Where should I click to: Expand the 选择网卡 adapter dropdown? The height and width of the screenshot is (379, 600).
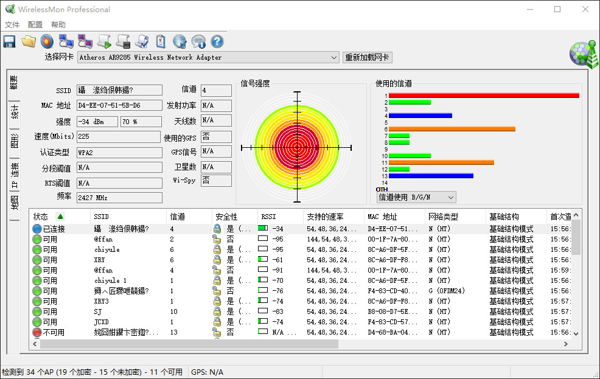334,57
